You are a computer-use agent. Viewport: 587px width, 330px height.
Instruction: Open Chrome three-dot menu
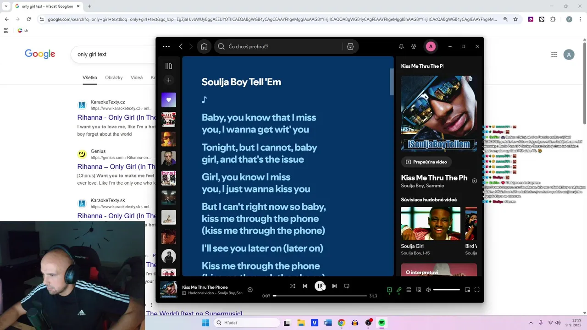581,19
